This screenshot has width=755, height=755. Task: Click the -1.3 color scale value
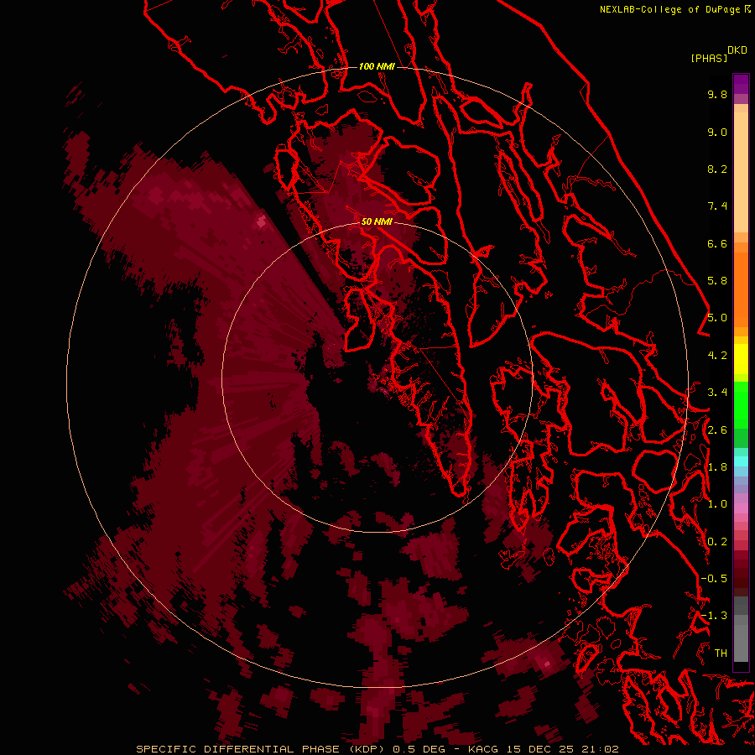[714, 616]
